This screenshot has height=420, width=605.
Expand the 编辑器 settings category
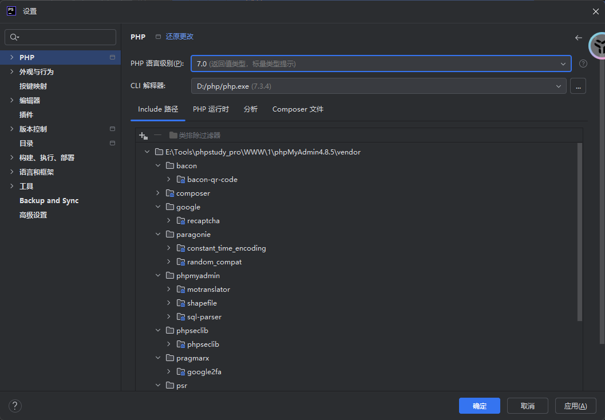click(11, 100)
